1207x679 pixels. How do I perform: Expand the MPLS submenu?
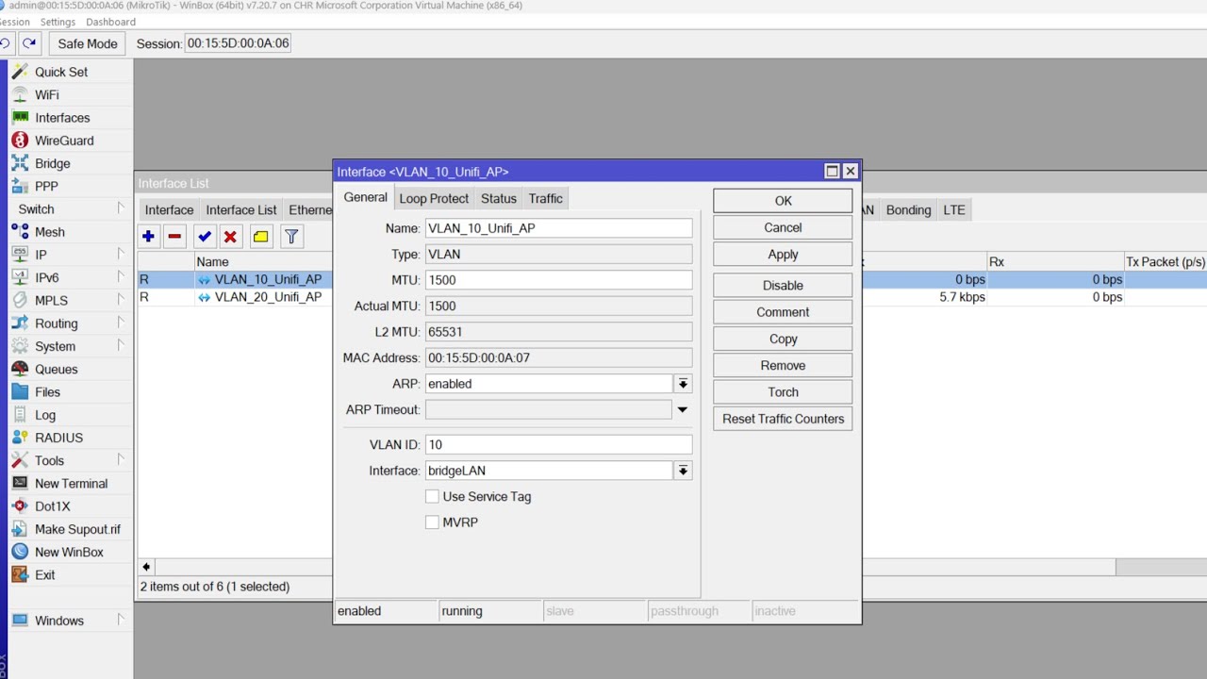(121, 300)
